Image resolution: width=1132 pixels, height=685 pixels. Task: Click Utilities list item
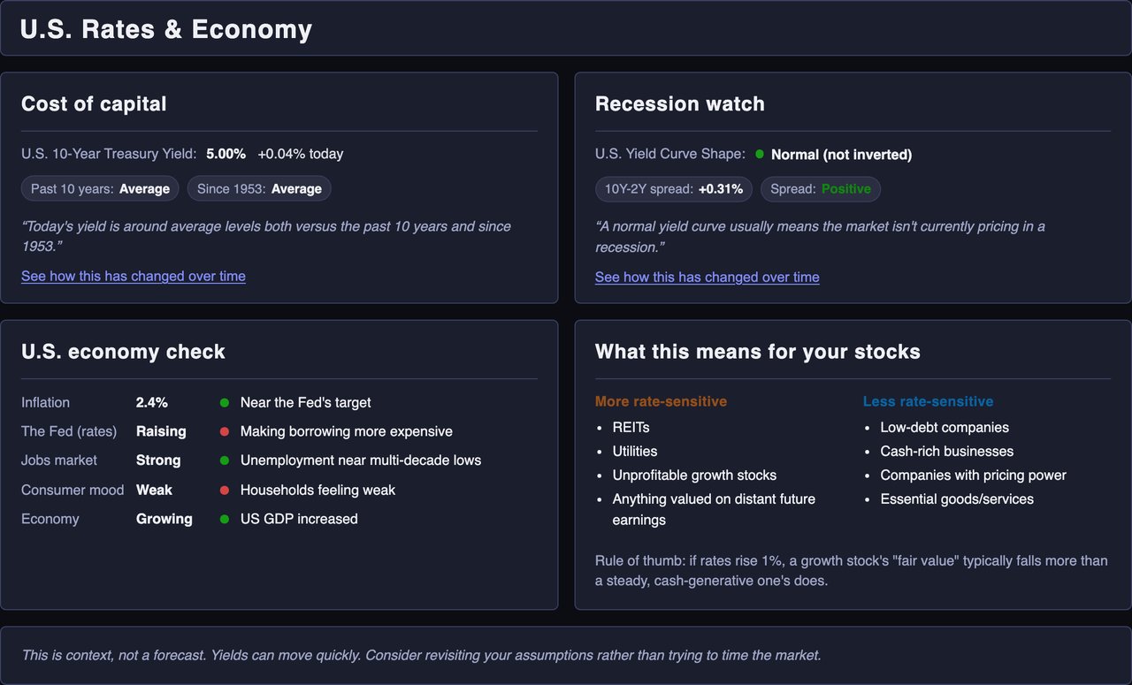click(x=635, y=451)
